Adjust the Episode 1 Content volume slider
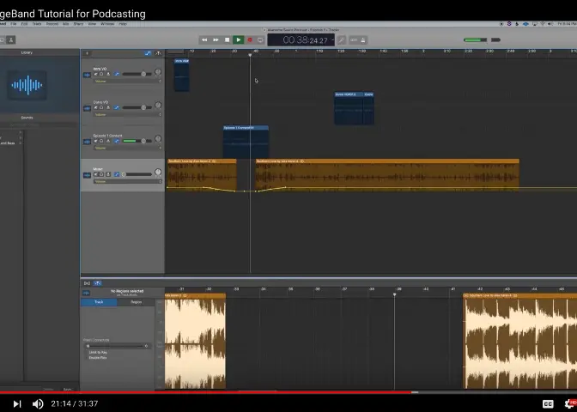This screenshot has width=577, height=412. tap(137, 142)
